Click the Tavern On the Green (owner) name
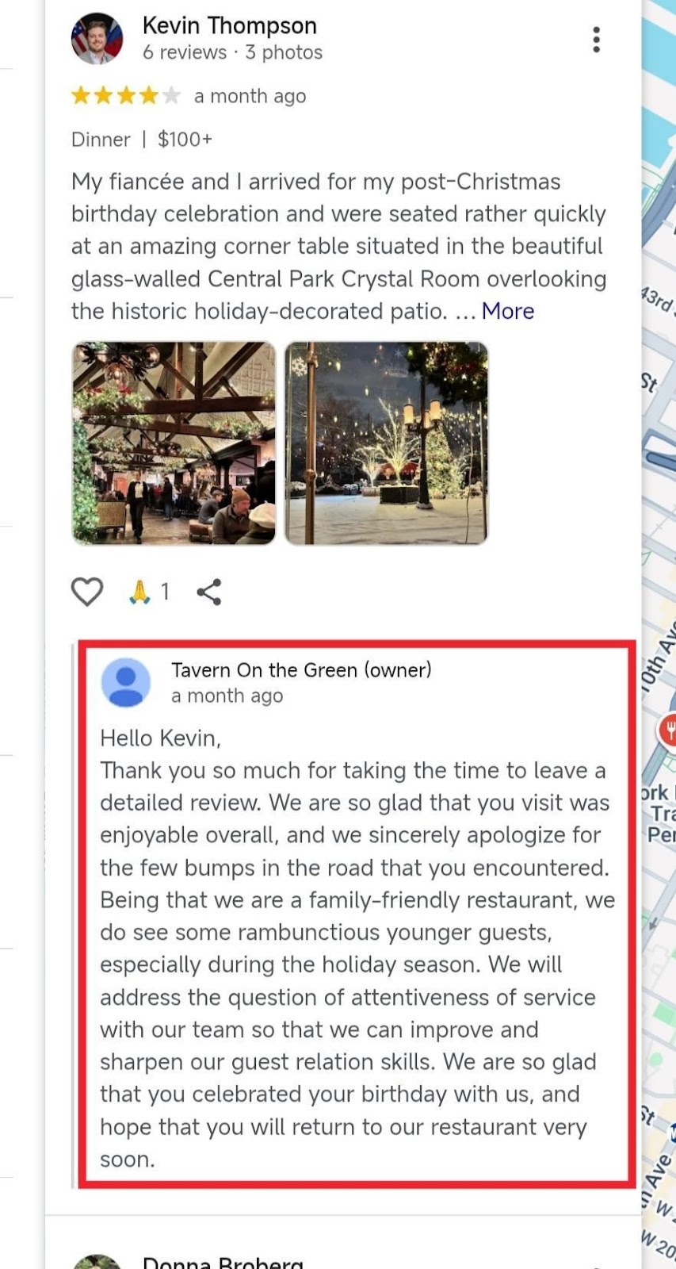Image resolution: width=676 pixels, height=1269 pixels. coord(301,670)
